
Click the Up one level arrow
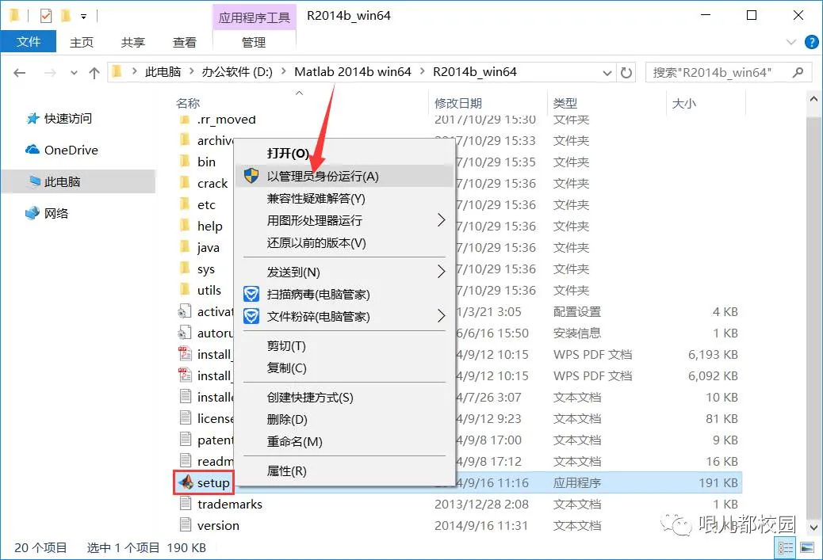click(94, 73)
